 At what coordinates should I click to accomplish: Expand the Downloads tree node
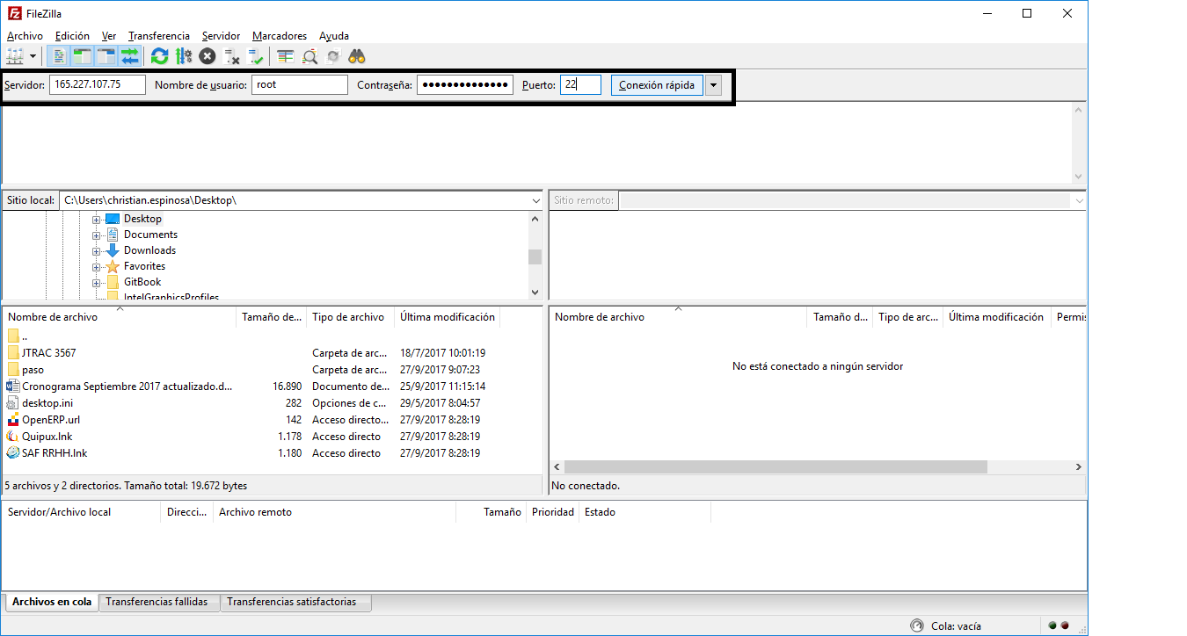97,250
